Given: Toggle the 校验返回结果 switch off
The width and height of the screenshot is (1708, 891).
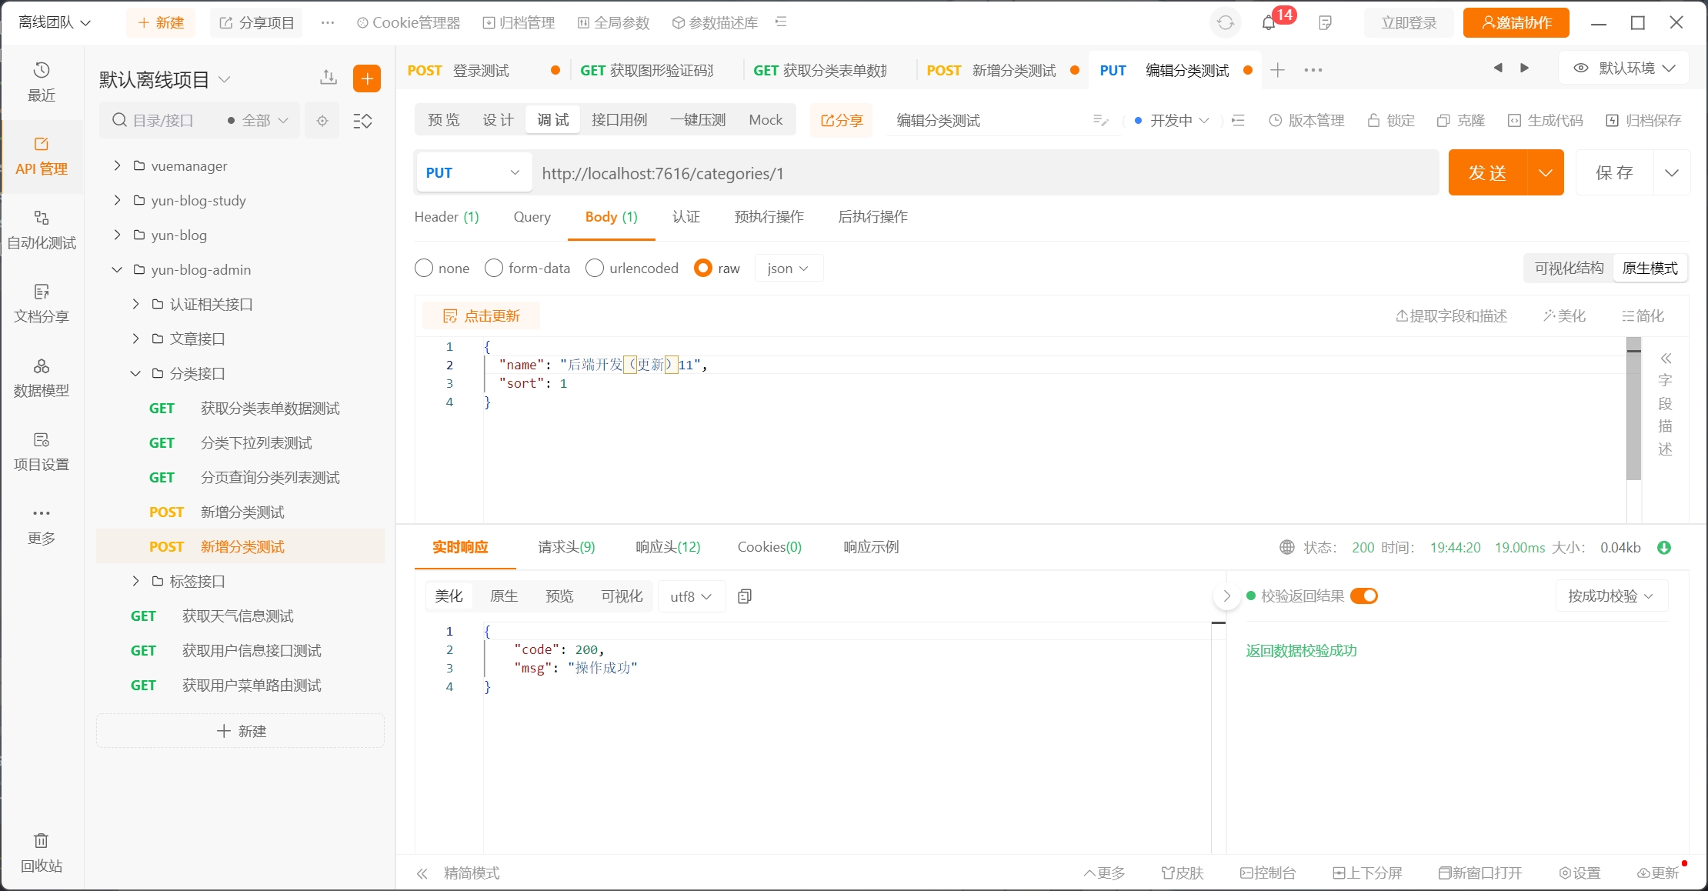Looking at the screenshot, I should tap(1364, 596).
